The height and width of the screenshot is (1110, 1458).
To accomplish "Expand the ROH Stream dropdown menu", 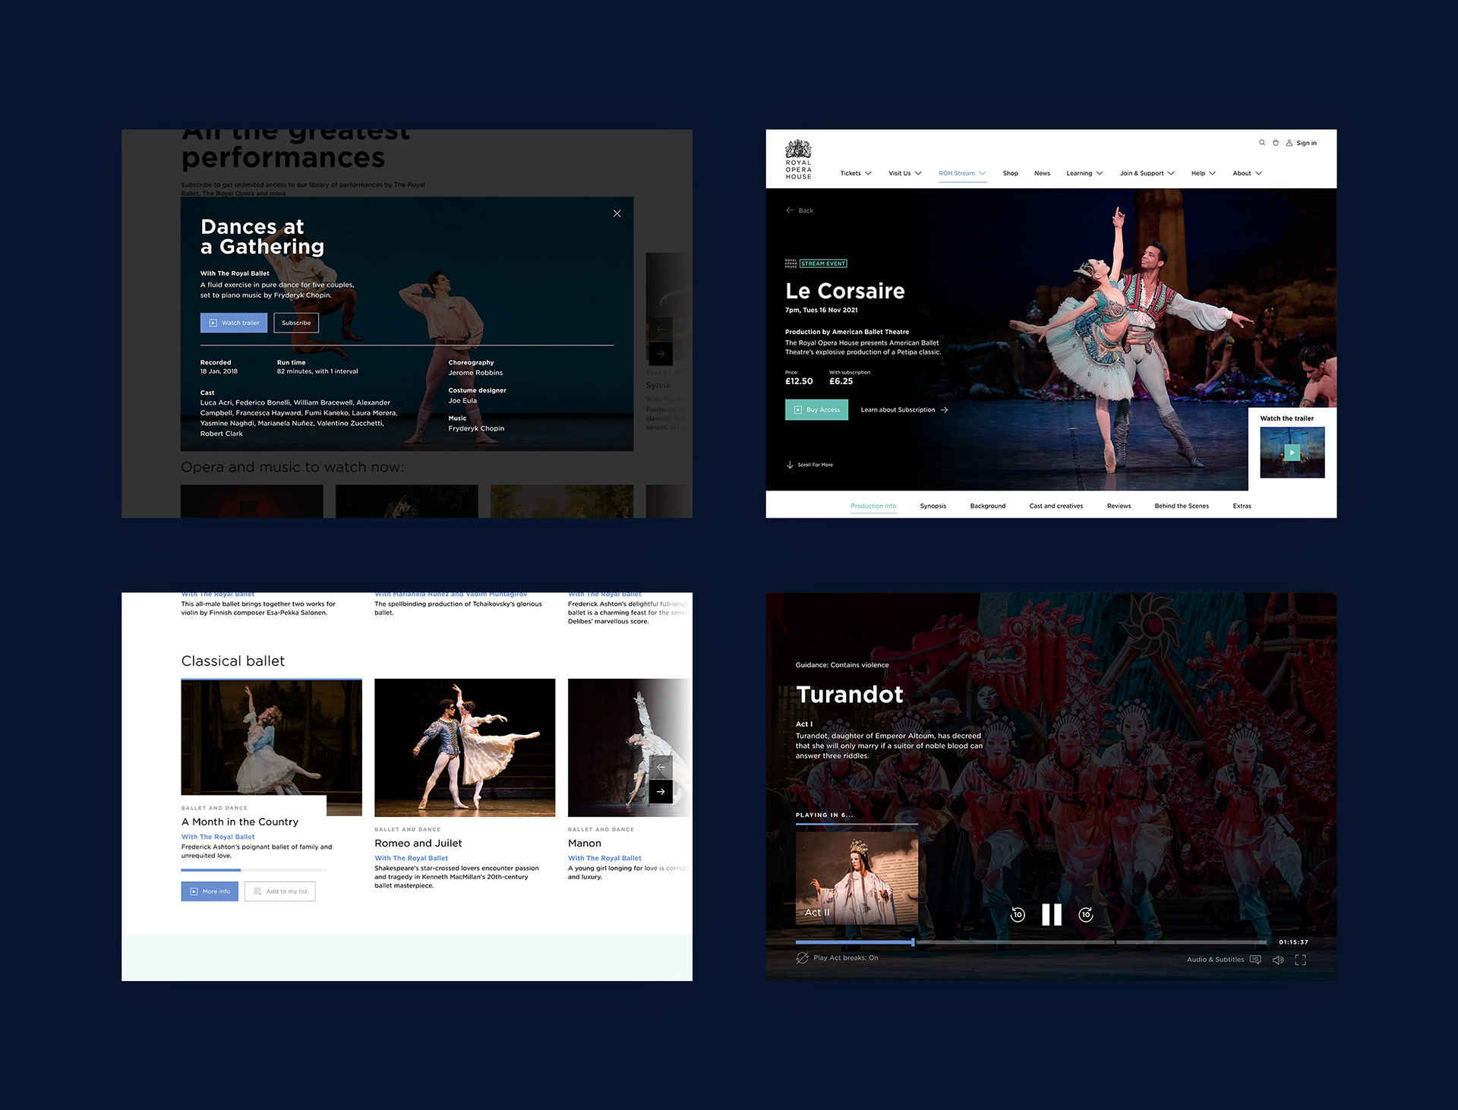I will point(962,173).
